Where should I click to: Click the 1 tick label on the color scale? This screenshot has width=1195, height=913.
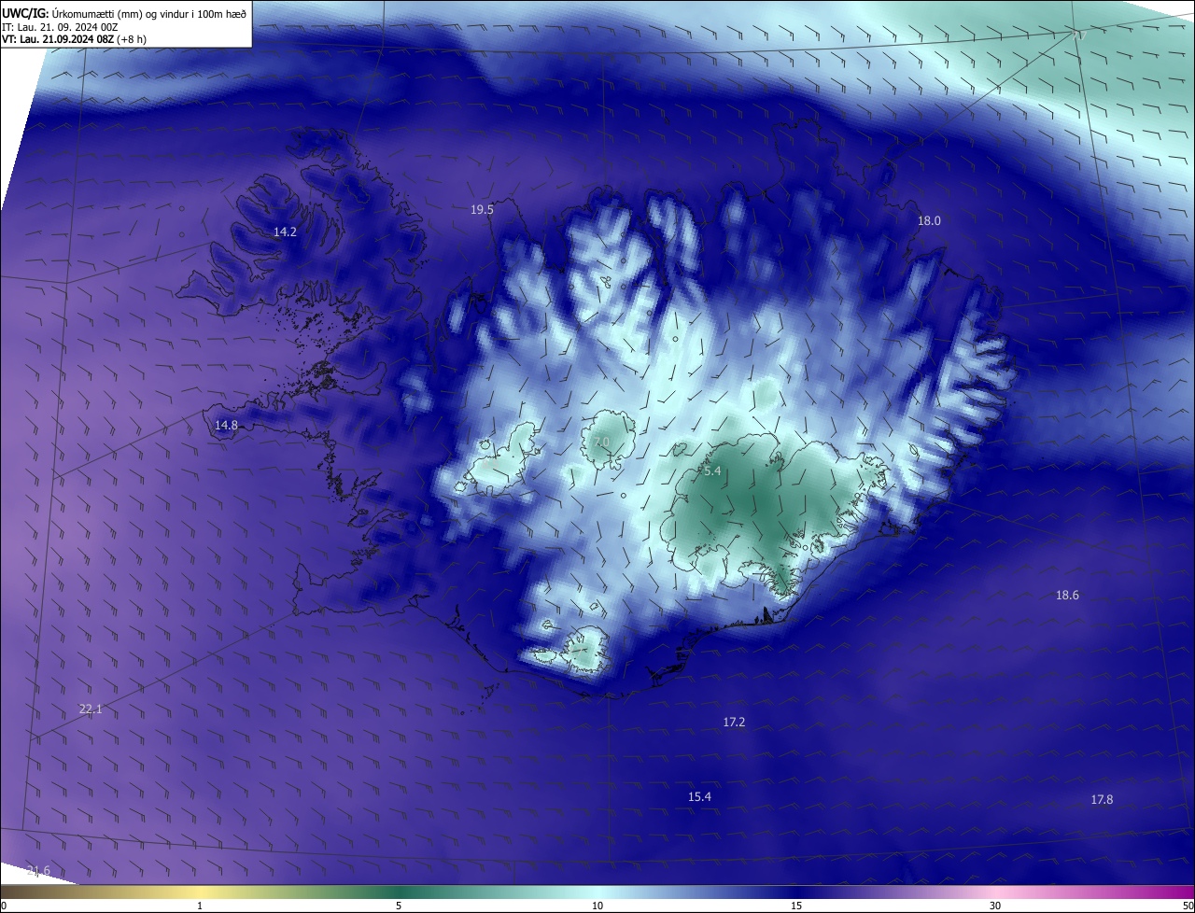200,906
